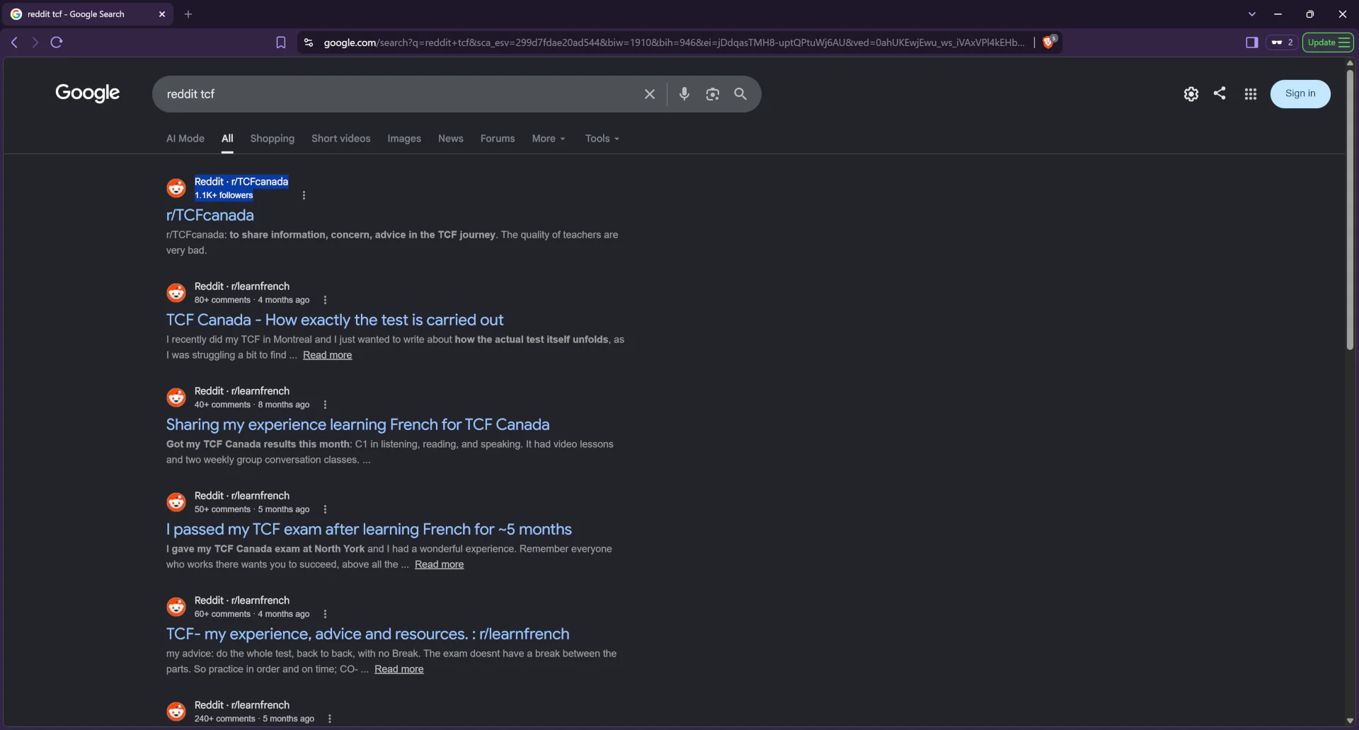Click Reddit favicon beside 40+ comments result
This screenshot has height=730, width=1359.
click(176, 398)
